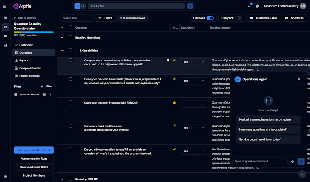Select chat mode icon in Ask bar

coord(77,6)
